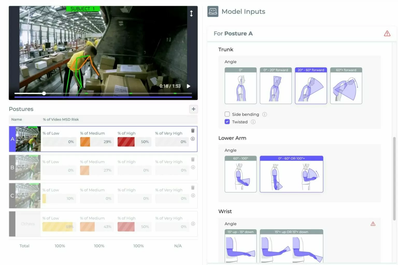Viewport: 398px width, 265px height.
Task: Open info tooltip next to Side bending
Action: (x=265, y=114)
